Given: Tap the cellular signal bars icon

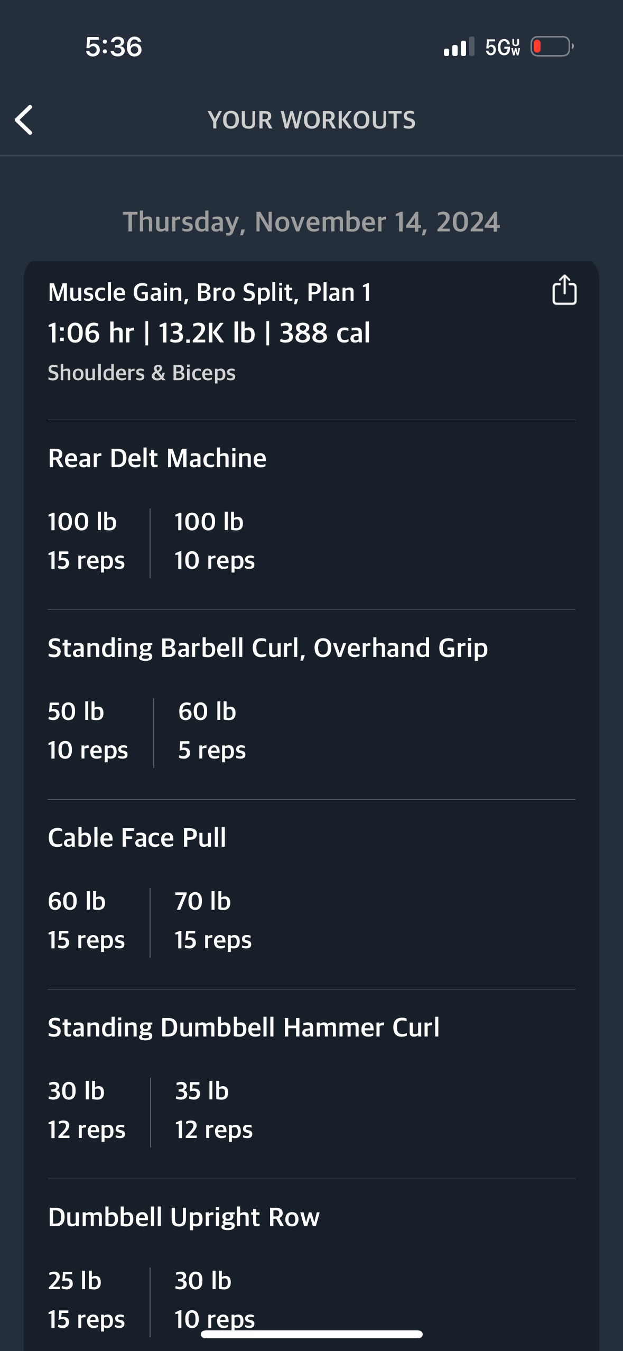Looking at the screenshot, I should click(x=459, y=47).
